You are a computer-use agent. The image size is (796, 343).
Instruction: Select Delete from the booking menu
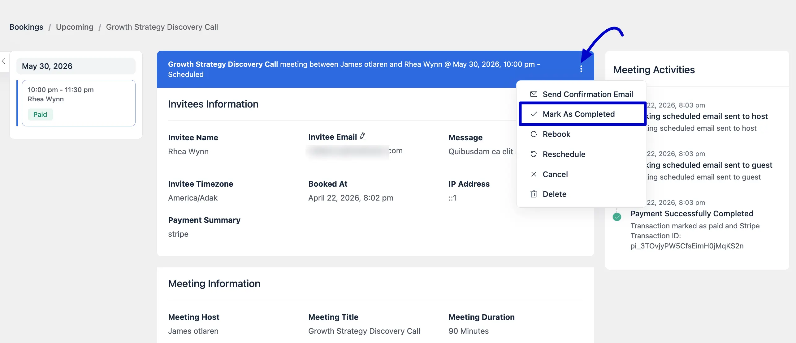pos(581,194)
